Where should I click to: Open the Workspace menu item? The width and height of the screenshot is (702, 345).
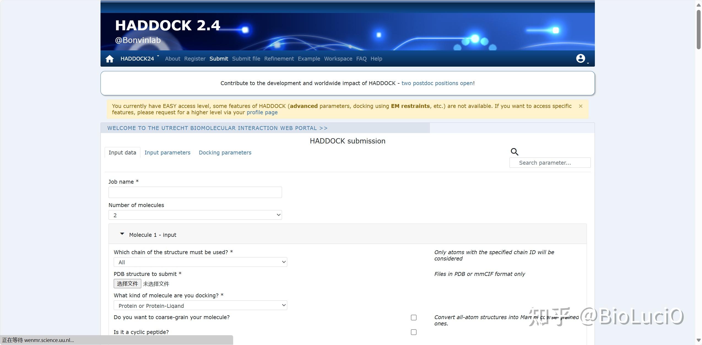[x=338, y=59]
